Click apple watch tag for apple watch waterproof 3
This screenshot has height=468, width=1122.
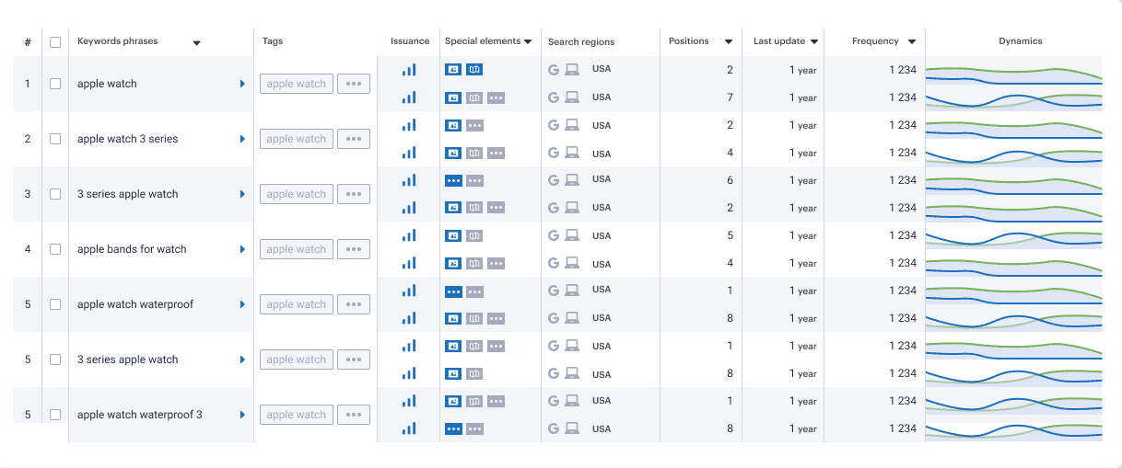pyautogui.click(x=297, y=415)
